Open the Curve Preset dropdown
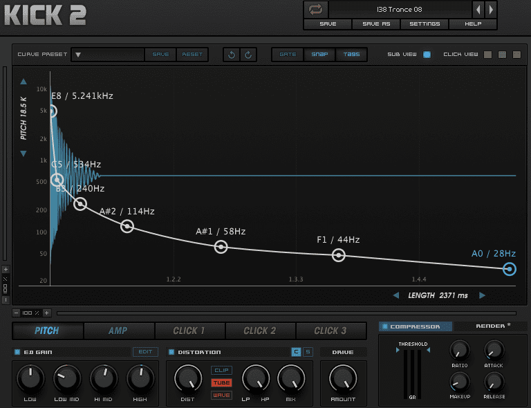Viewport: 531px width, 408px height. pyautogui.click(x=77, y=54)
